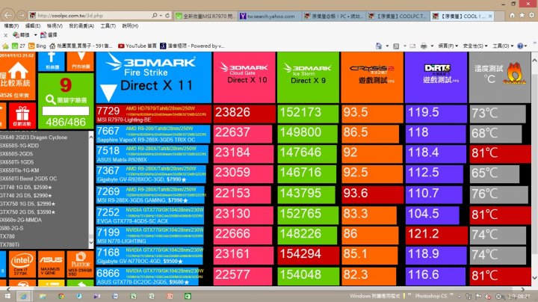Click the ASUS Maximus V Gene tile
The image size is (538, 302).
coord(51,264)
